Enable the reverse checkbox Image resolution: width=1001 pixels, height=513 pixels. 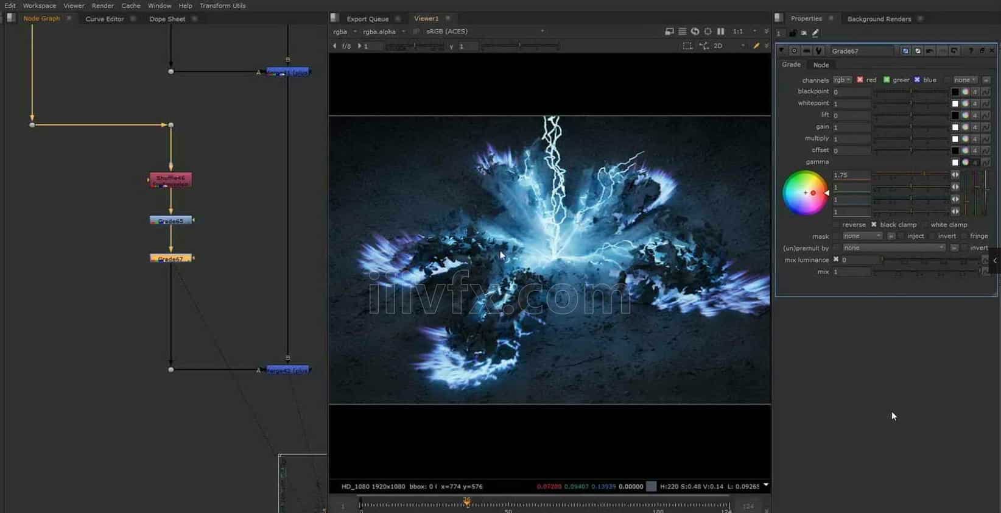click(836, 225)
